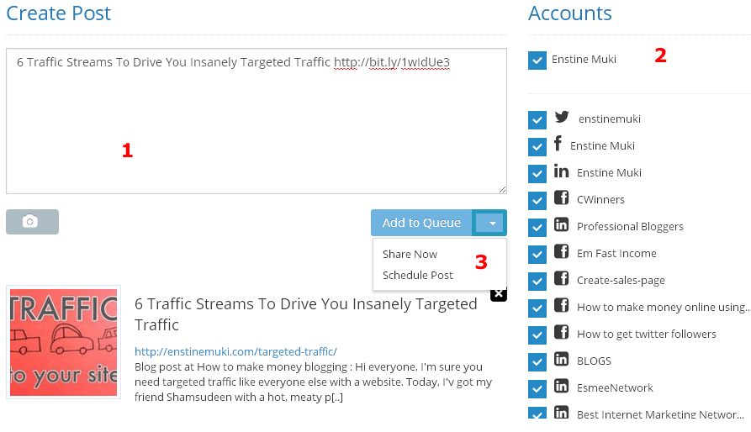Click the BLOGS group name
The image size is (751, 432).
594,361
